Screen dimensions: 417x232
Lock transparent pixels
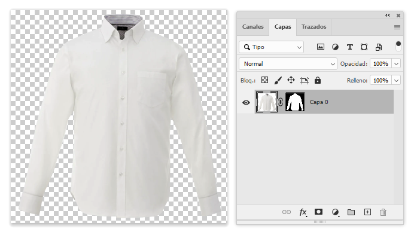[x=264, y=80]
